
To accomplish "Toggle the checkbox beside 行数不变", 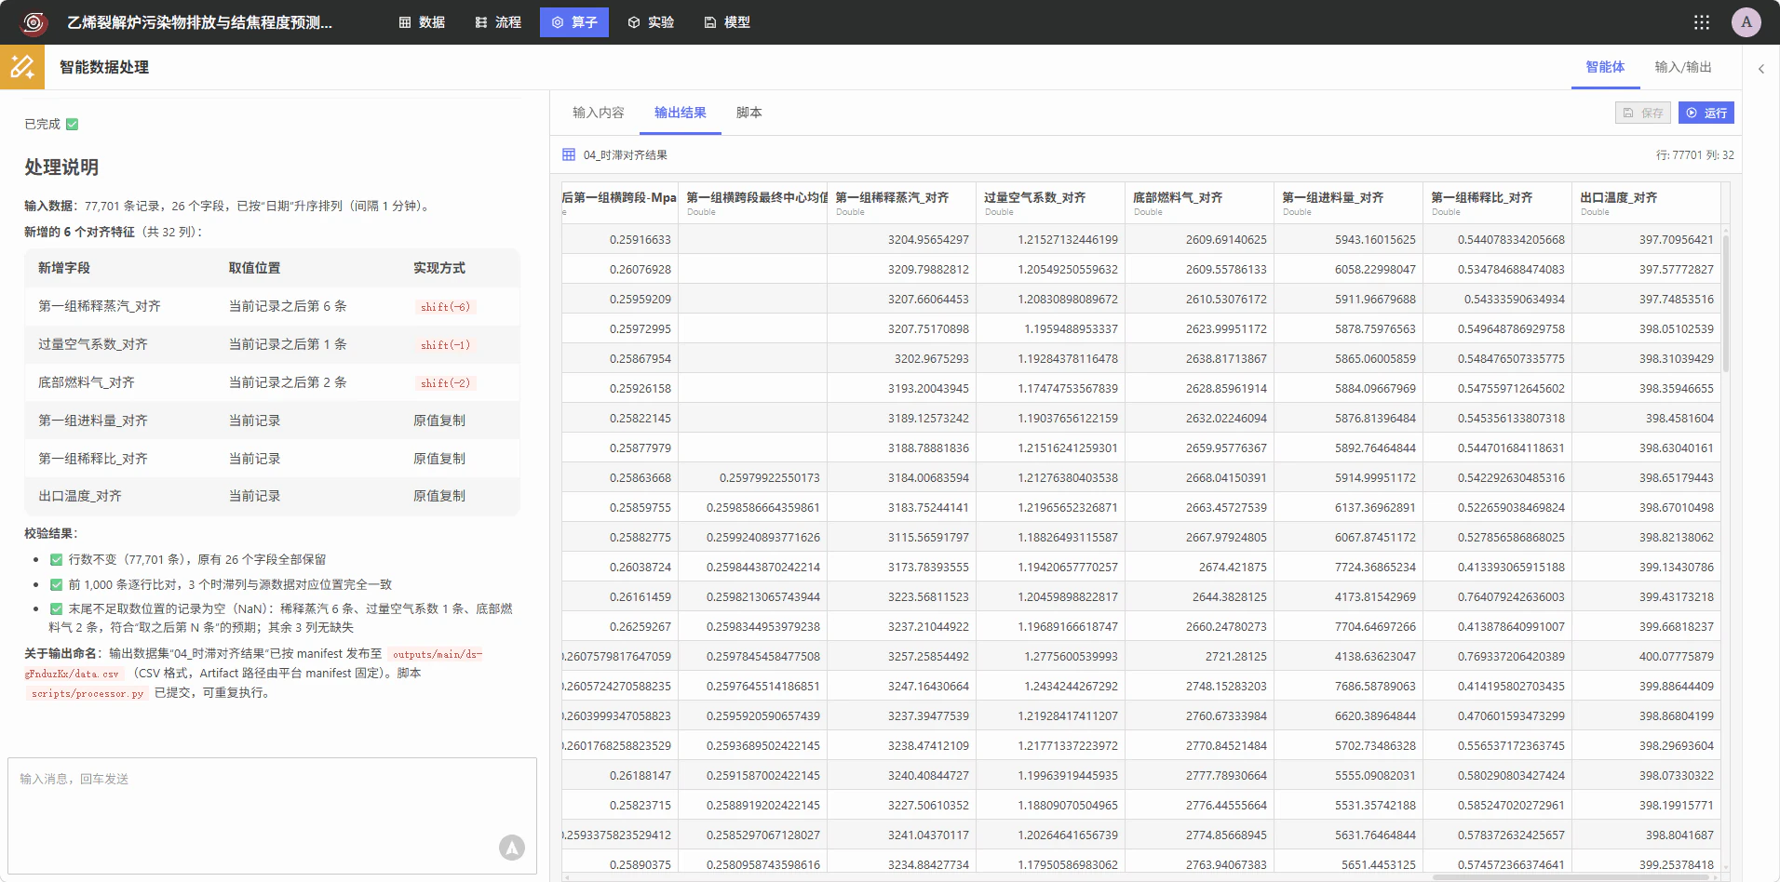I will (56, 559).
